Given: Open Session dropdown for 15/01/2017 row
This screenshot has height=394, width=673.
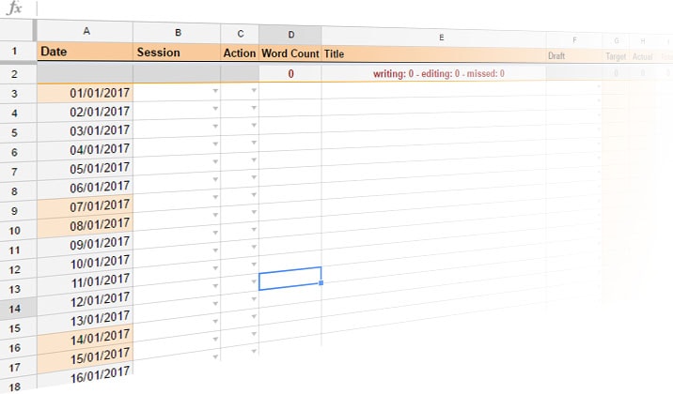Looking at the screenshot, I should point(215,340).
